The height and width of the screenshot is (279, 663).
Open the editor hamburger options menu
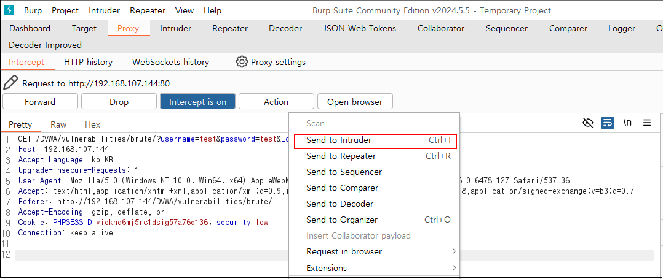(x=647, y=123)
